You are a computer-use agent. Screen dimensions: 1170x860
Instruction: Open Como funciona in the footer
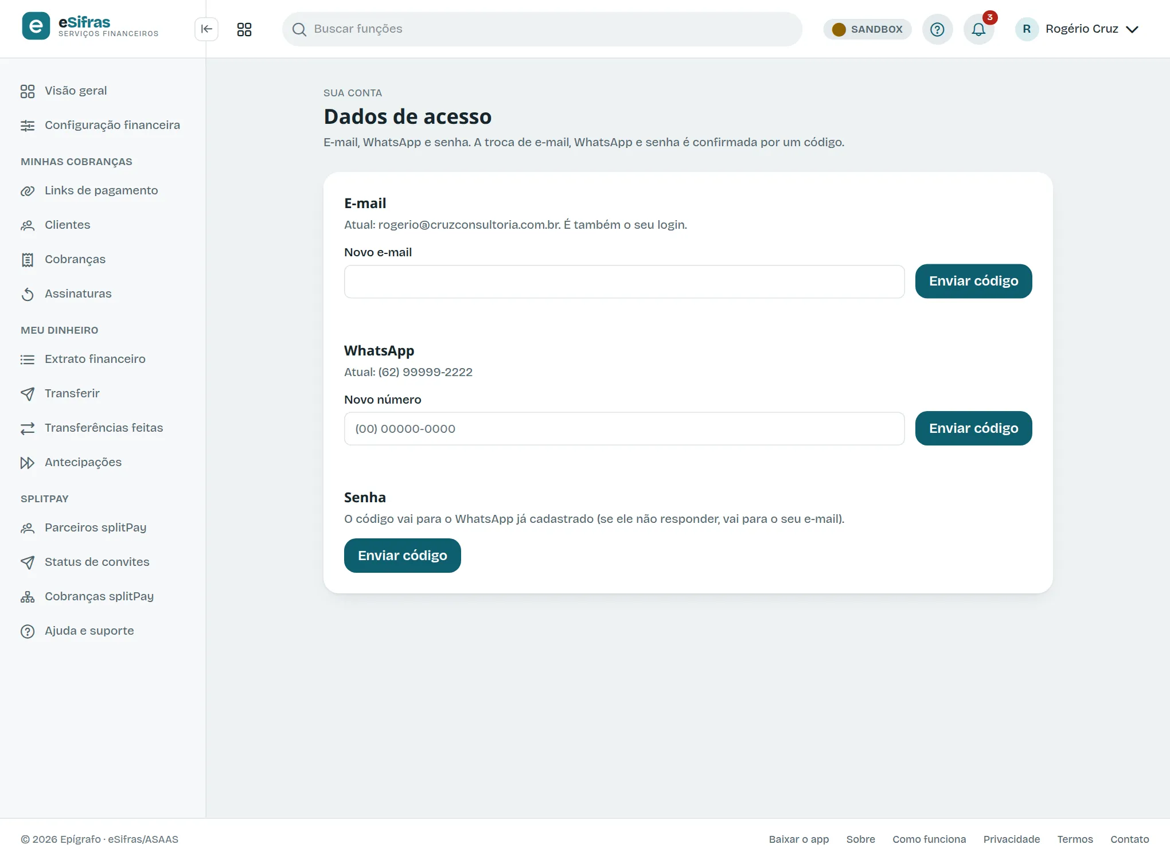pos(929,839)
